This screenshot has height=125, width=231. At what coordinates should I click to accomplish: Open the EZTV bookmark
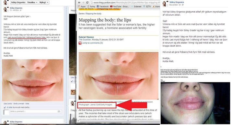(147, 6)
